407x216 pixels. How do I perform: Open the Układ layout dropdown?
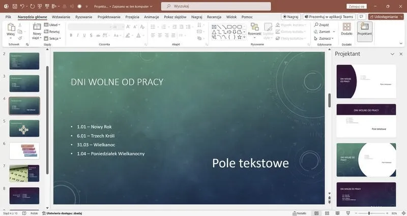[52, 25]
